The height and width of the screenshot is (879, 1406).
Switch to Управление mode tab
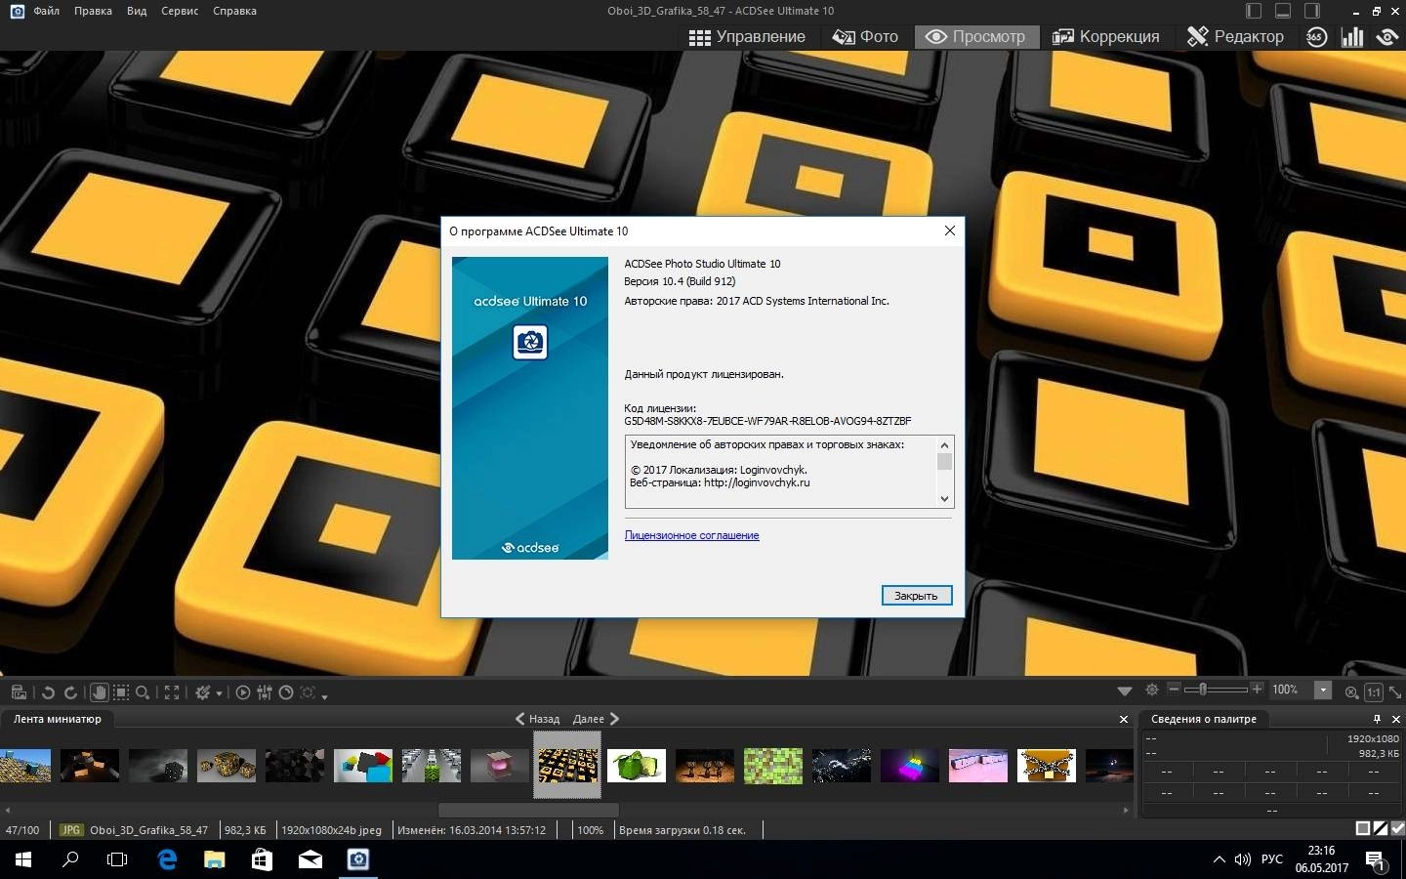(x=747, y=37)
